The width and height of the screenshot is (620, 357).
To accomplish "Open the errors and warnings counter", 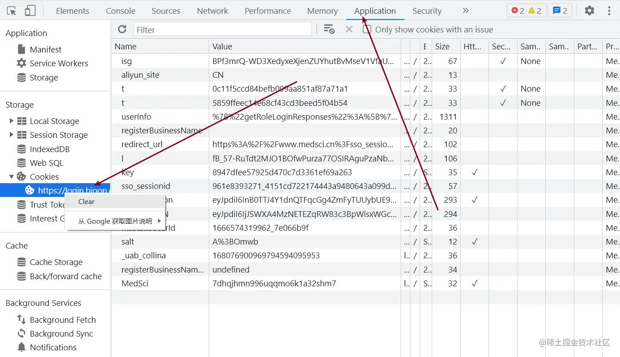I will coord(526,11).
